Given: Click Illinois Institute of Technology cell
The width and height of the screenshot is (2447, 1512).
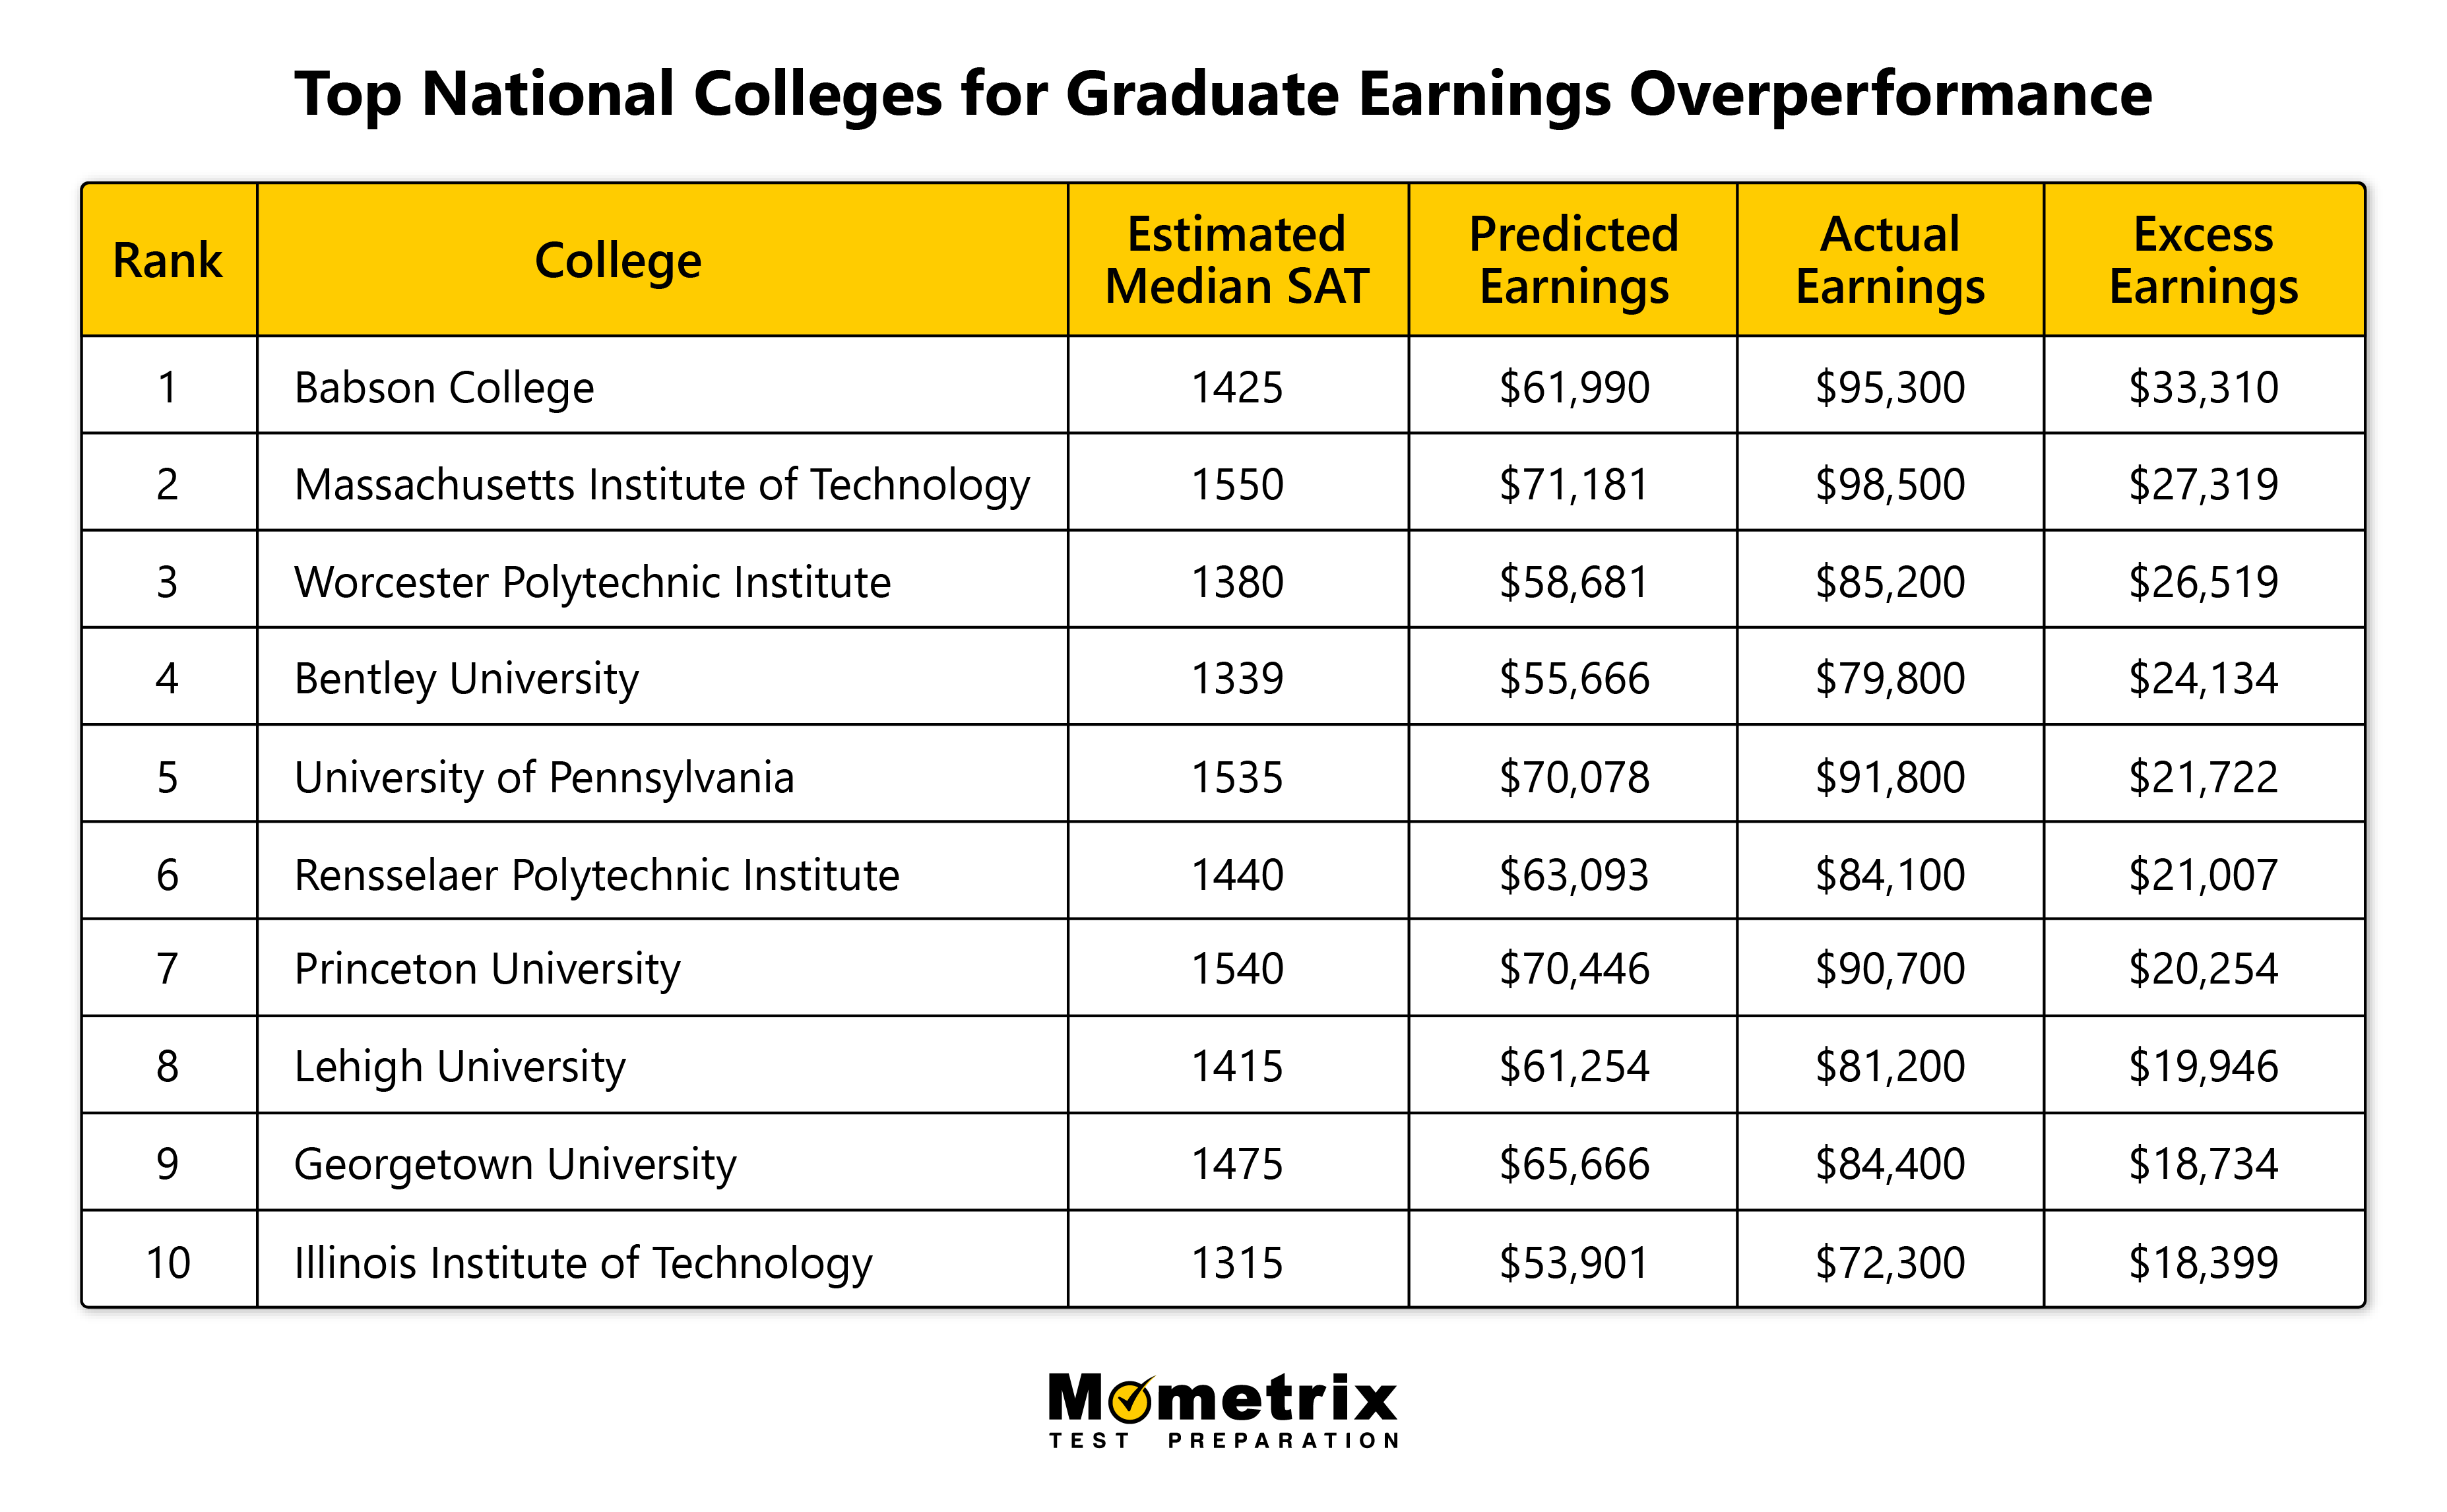Looking at the screenshot, I should tap(583, 1262).
